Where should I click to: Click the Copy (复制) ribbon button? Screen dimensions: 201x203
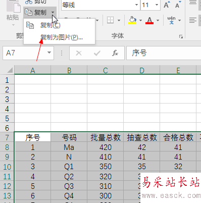click(x=36, y=13)
